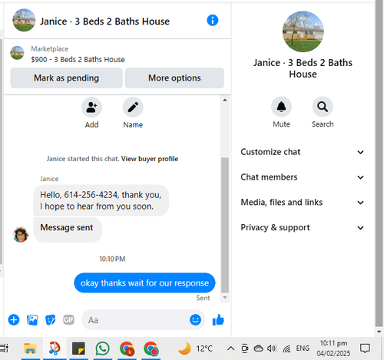The image size is (384, 360).
Task: Click the 10:10 PM timestamp
Action: click(x=112, y=259)
